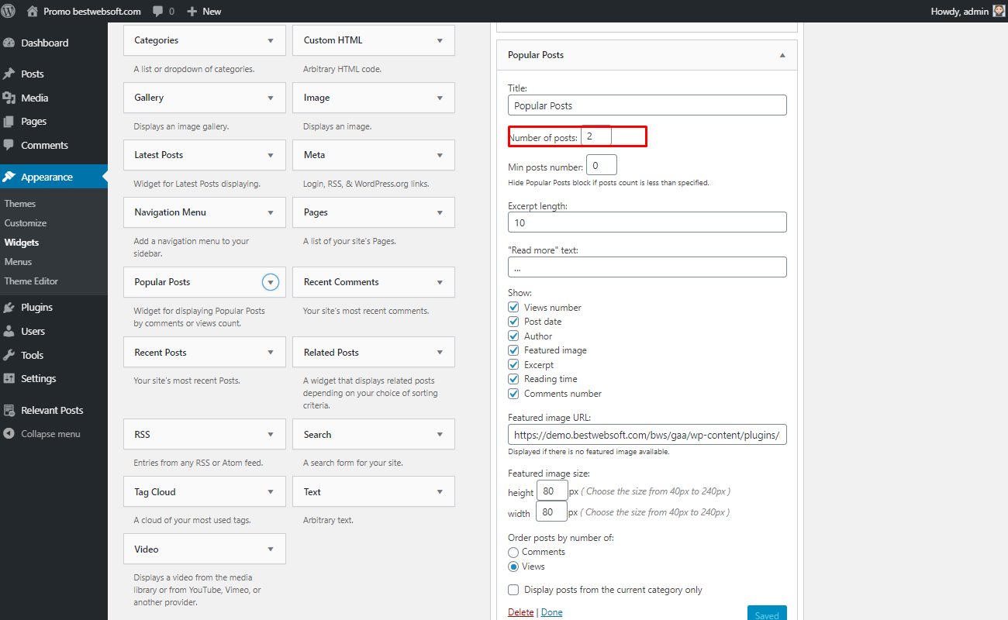
Task: Select the order by Comments radio button
Action: [x=513, y=553]
